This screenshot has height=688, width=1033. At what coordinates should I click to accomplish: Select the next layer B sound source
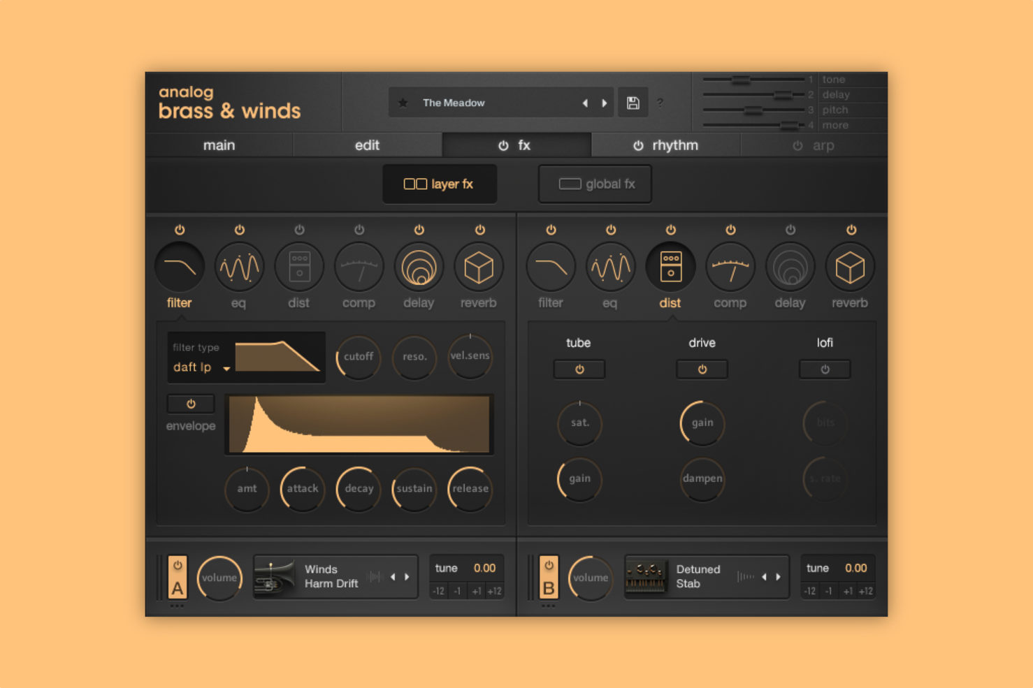[x=778, y=577]
